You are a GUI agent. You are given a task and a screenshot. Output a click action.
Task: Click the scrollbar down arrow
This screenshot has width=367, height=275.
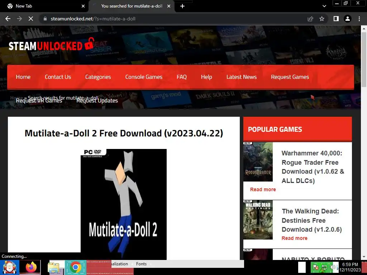[x=364, y=257]
